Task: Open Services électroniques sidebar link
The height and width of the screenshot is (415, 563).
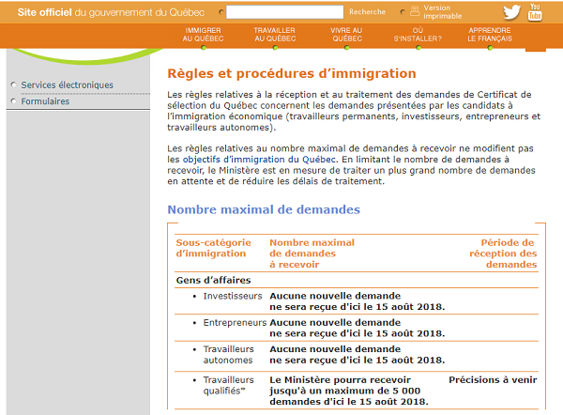Action: click(x=68, y=85)
